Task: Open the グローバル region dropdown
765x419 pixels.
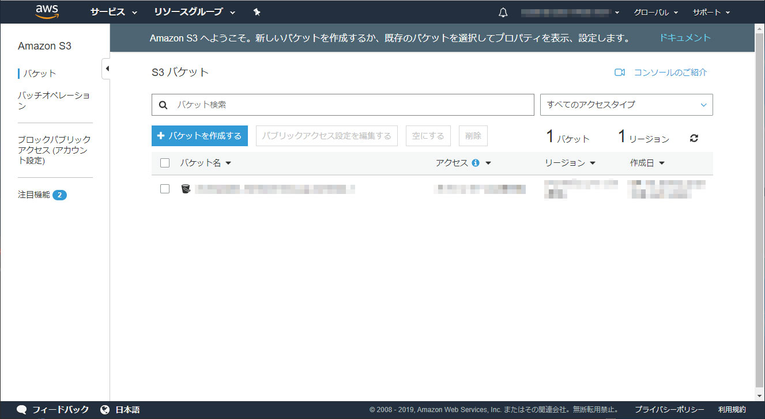Action: pos(656,12)
